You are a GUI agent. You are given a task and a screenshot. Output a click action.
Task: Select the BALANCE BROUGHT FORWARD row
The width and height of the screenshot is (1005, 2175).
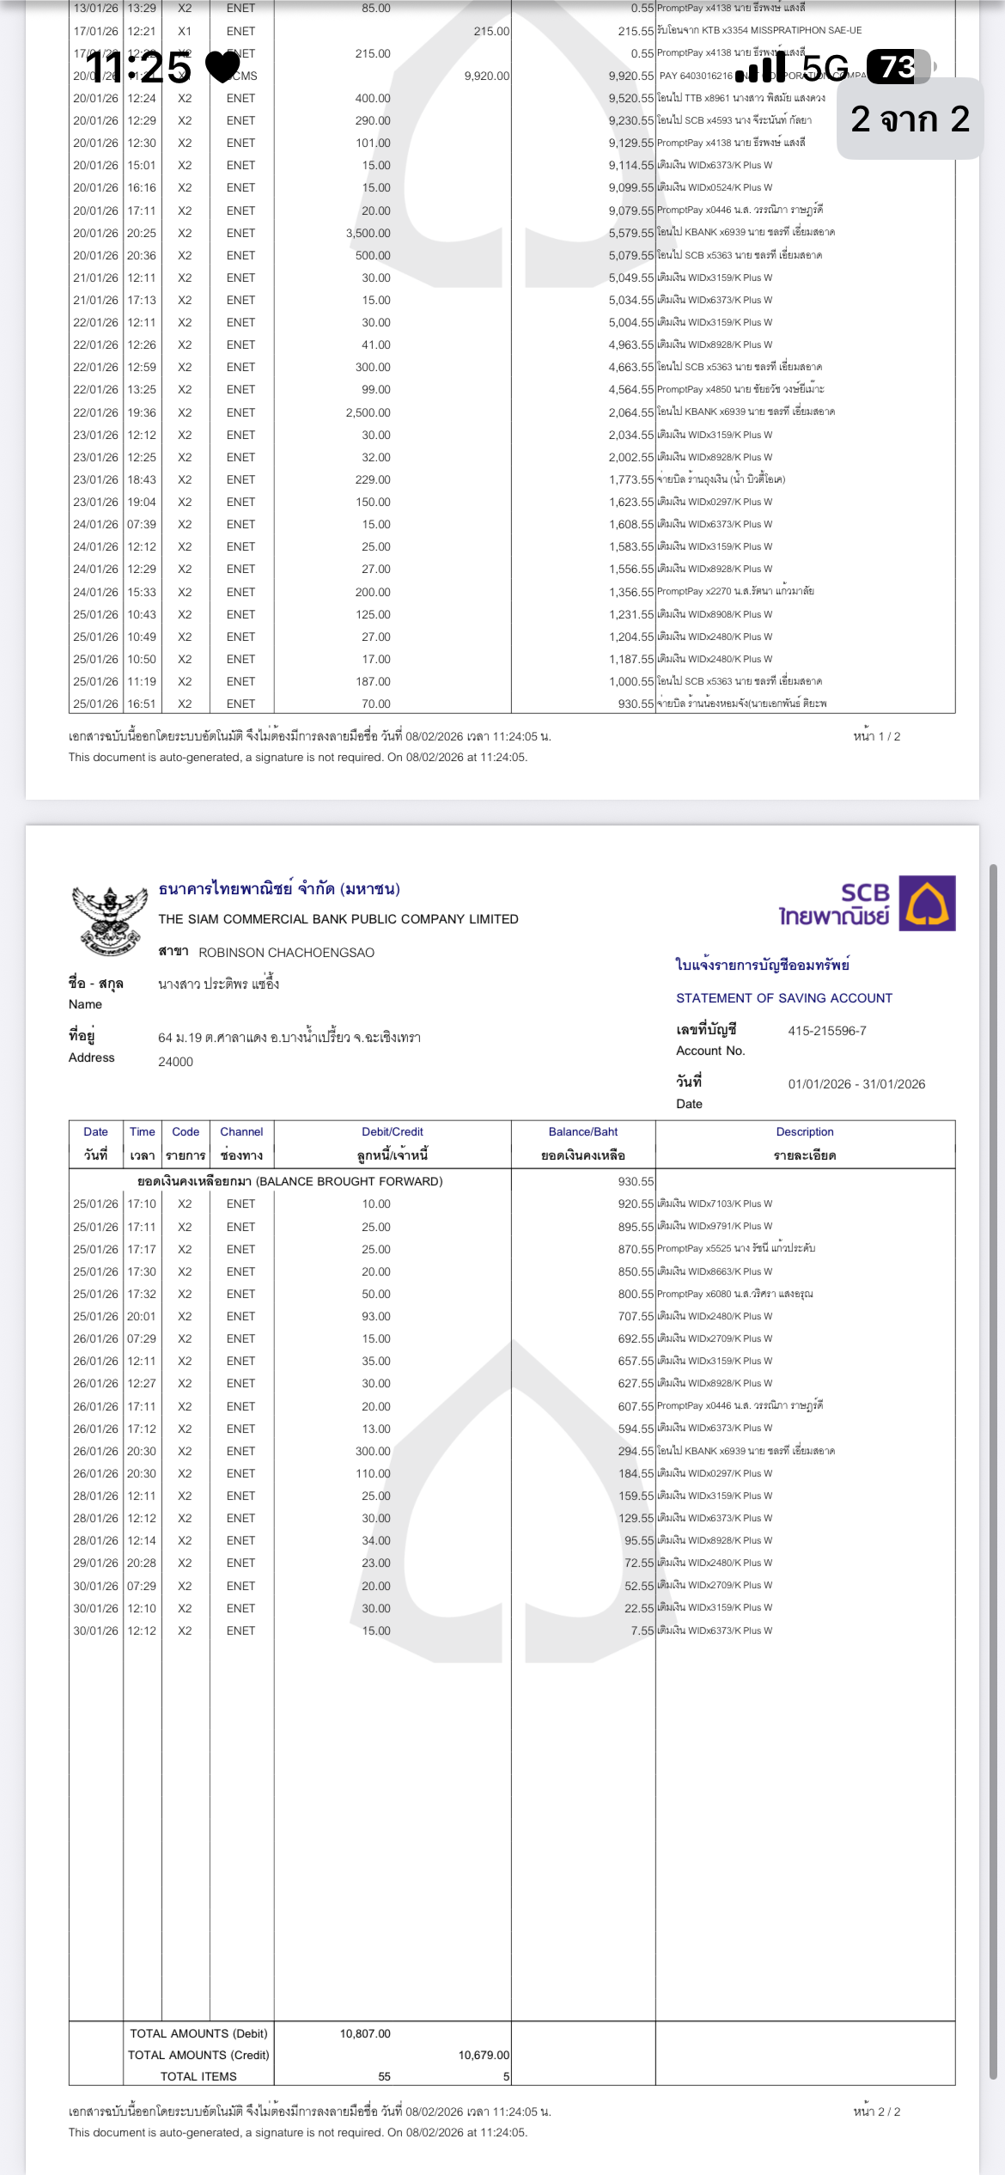(290, 1181)
